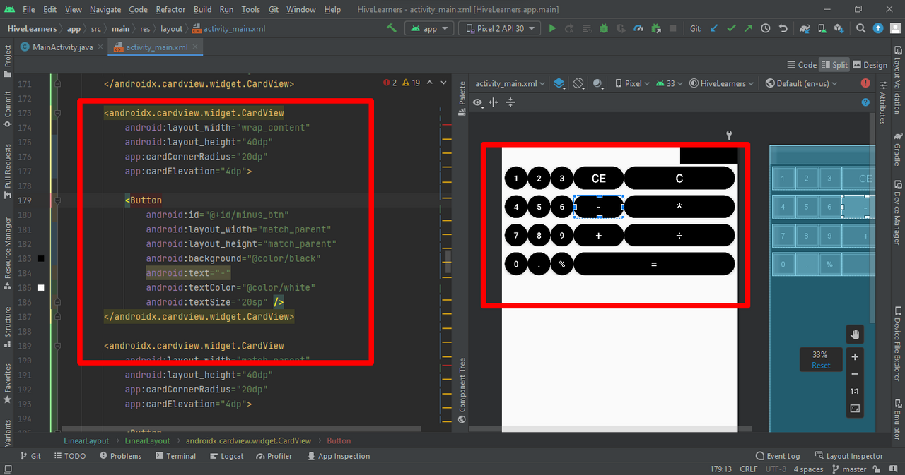905x475 pixels.
Task: Open orientation dropdown for preview
Action: point(579,83)
